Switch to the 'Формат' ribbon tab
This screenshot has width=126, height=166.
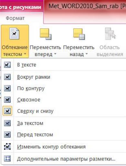15,18
